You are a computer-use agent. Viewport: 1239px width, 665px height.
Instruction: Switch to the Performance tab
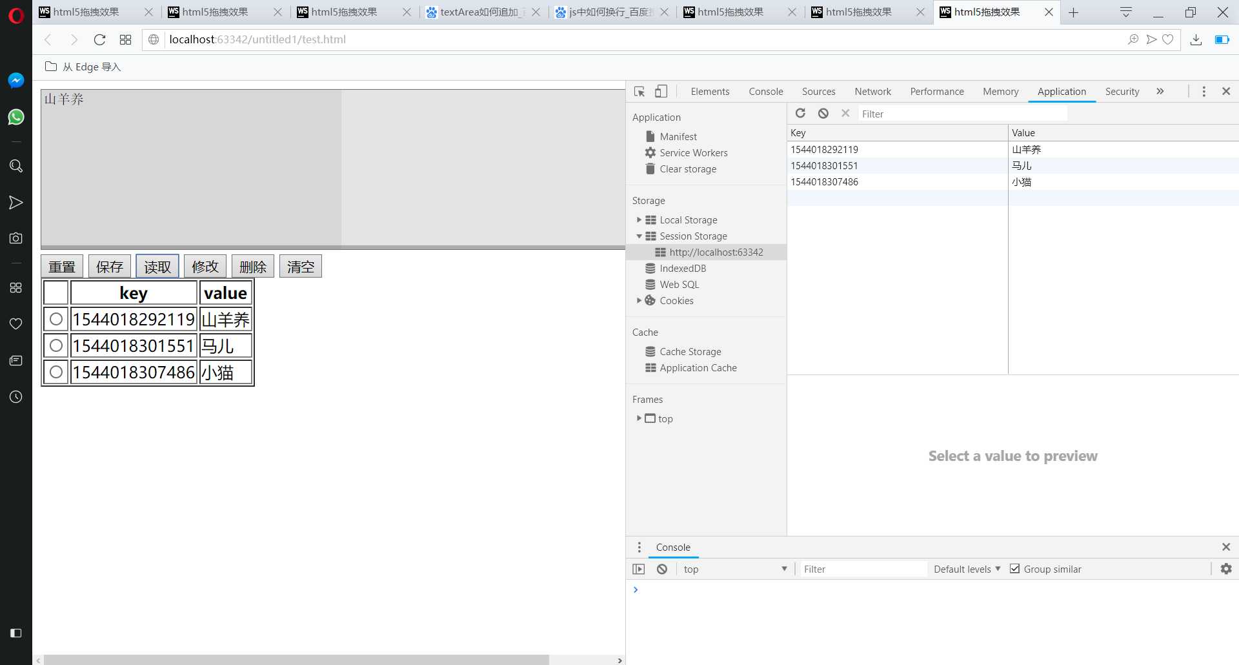[937, 92]
